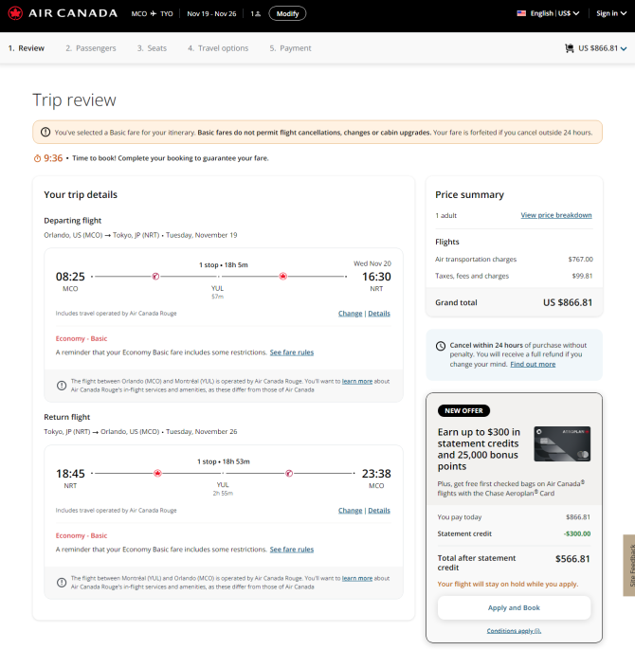This screenshot has width=635, height=650.
Task: Select the 5. Payment step
Action: click(290, 48)
